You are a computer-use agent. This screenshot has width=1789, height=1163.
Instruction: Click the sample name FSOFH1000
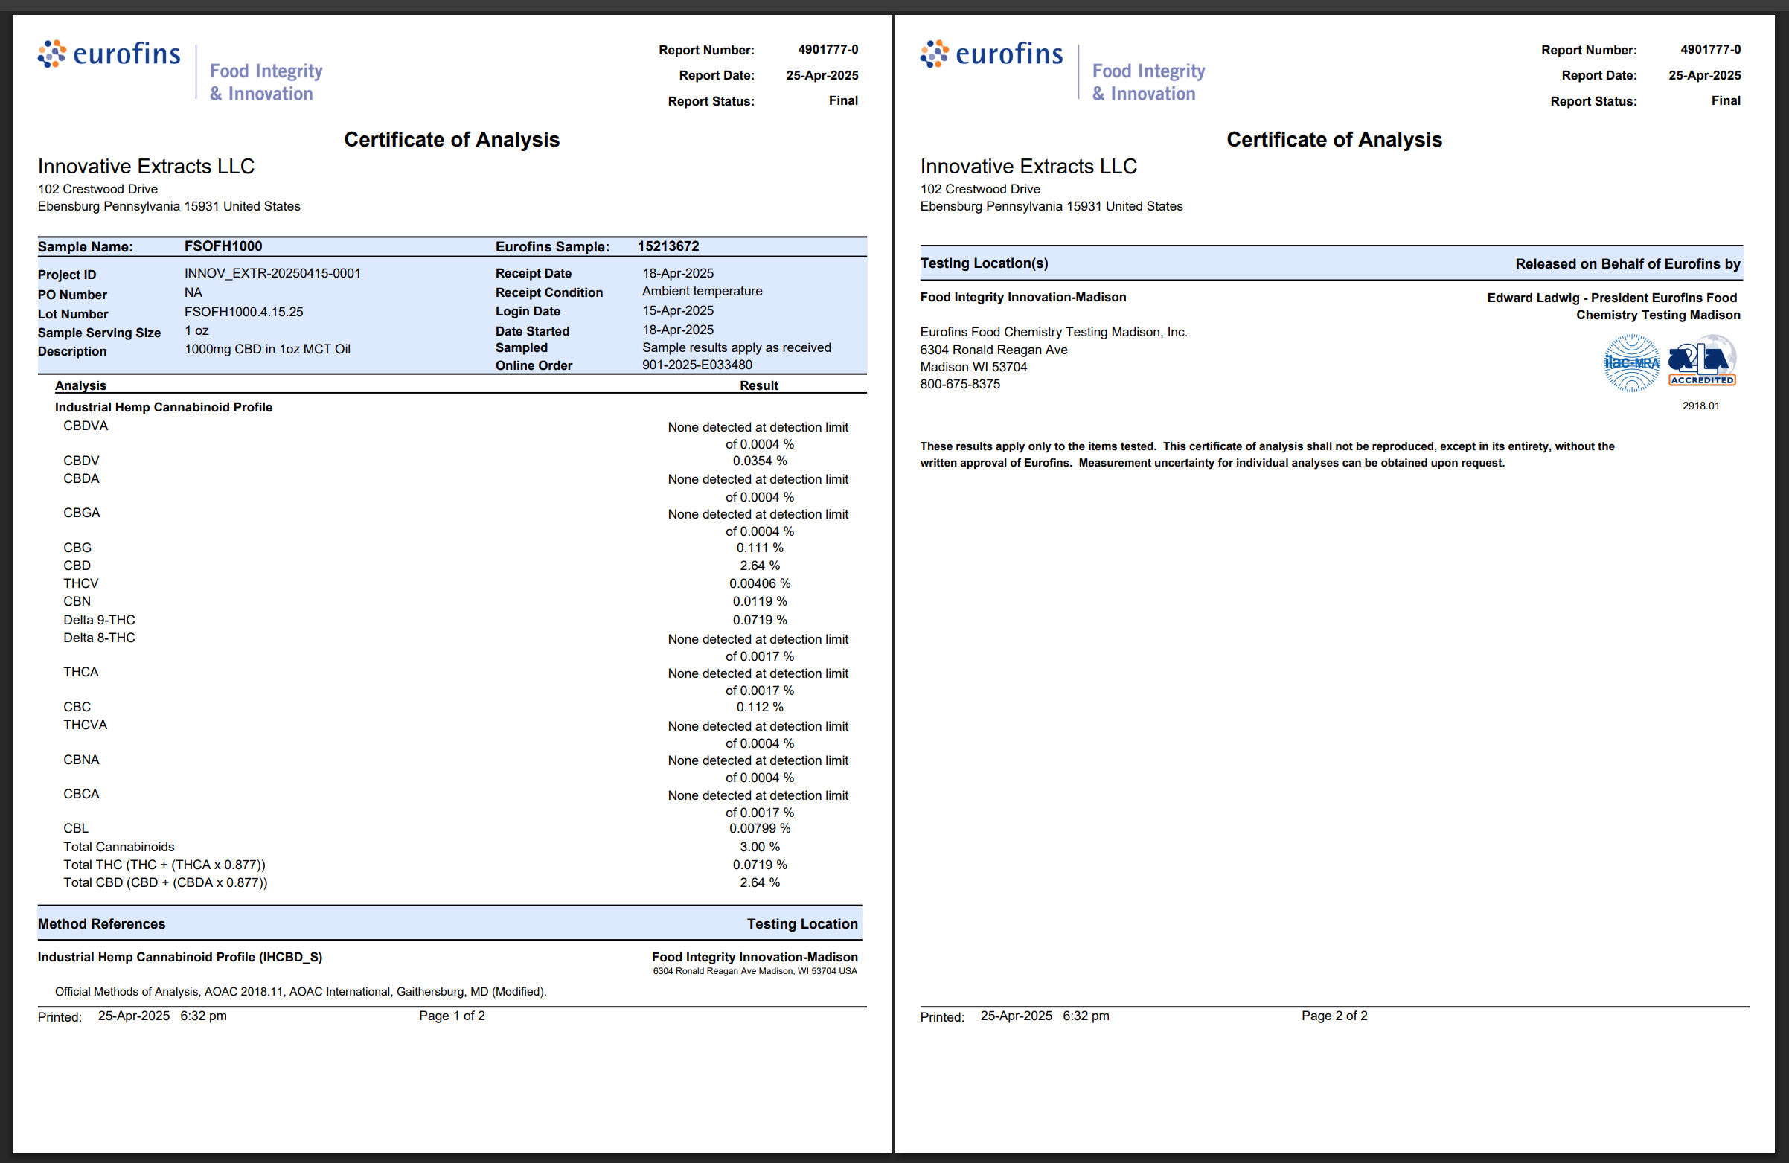coord(223,246)
